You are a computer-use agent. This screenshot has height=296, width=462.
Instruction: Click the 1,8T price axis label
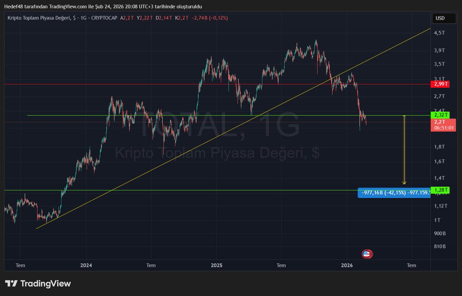tap(440, 147)
